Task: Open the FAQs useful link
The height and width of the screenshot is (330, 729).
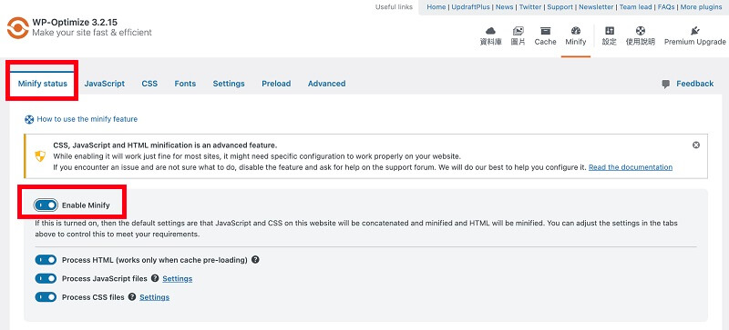Action: pos(666,7)
